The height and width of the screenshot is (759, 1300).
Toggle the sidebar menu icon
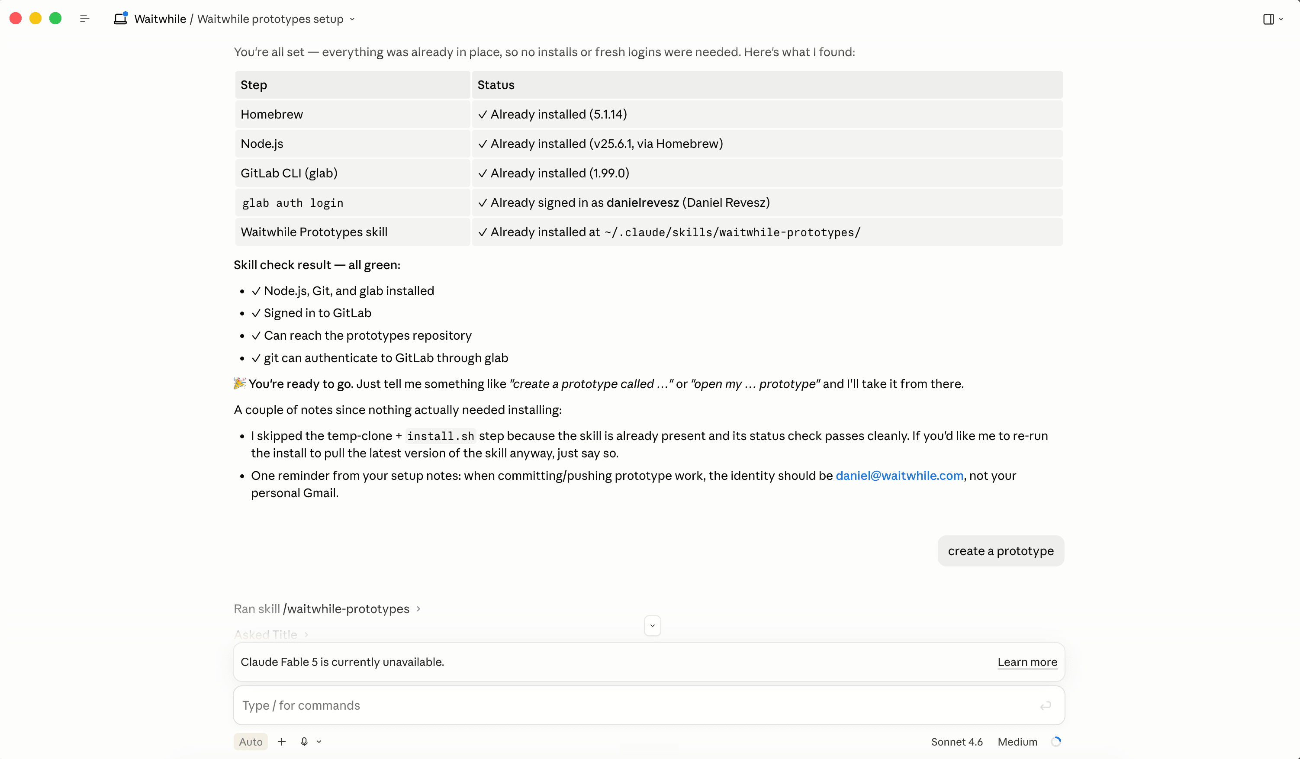[x=84, y=19]
